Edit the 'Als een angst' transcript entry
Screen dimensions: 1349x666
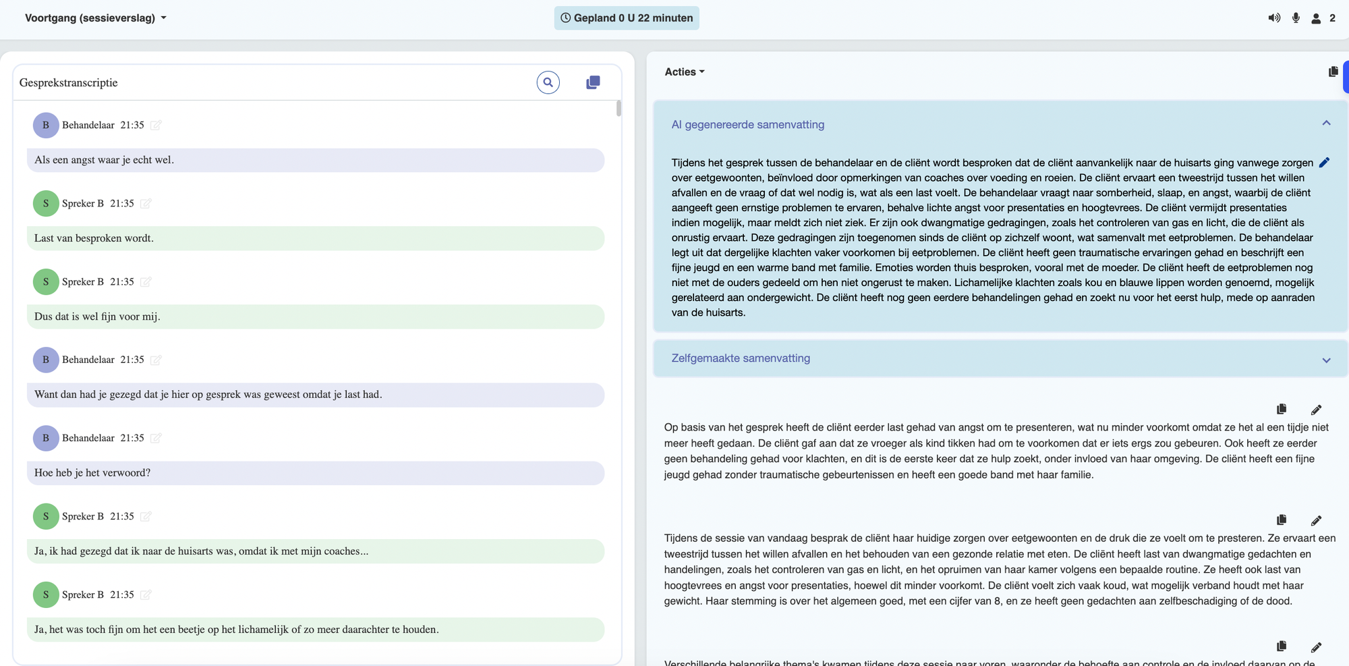click(156, 125)
